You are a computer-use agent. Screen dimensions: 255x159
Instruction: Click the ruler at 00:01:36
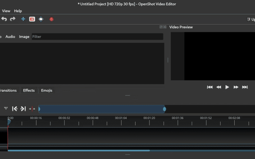coord(178,118)
